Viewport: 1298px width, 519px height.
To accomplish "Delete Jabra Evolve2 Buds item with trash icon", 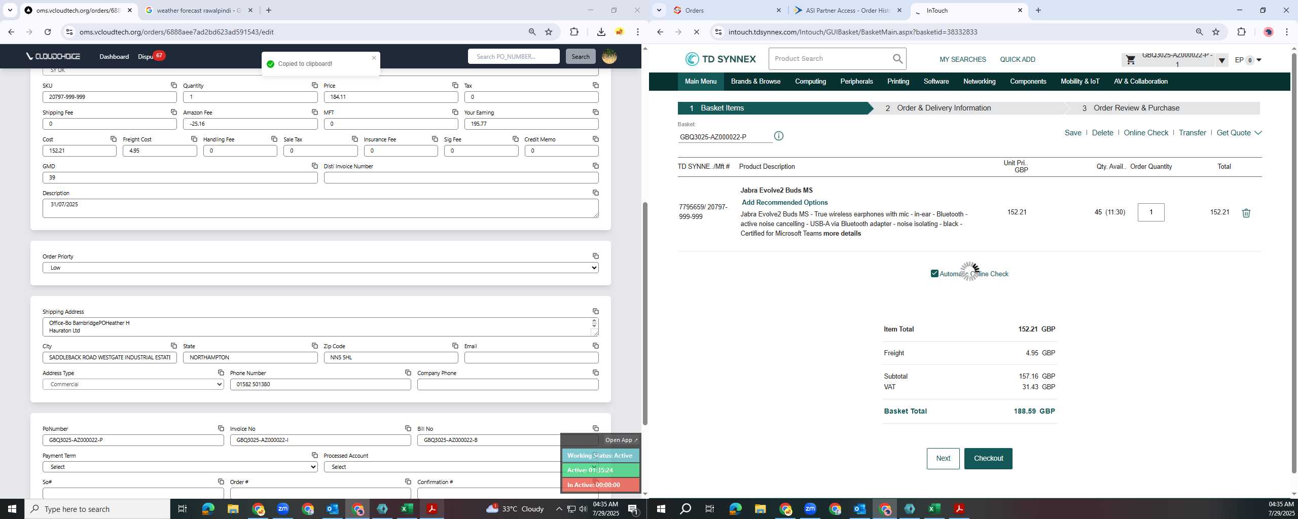I will point(1246,213).
